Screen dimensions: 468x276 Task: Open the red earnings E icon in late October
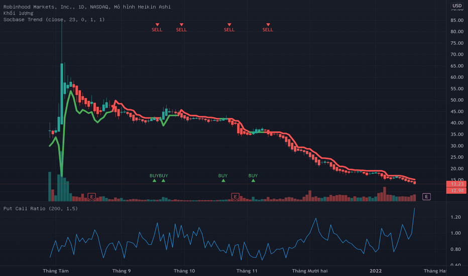pos(235,197)
